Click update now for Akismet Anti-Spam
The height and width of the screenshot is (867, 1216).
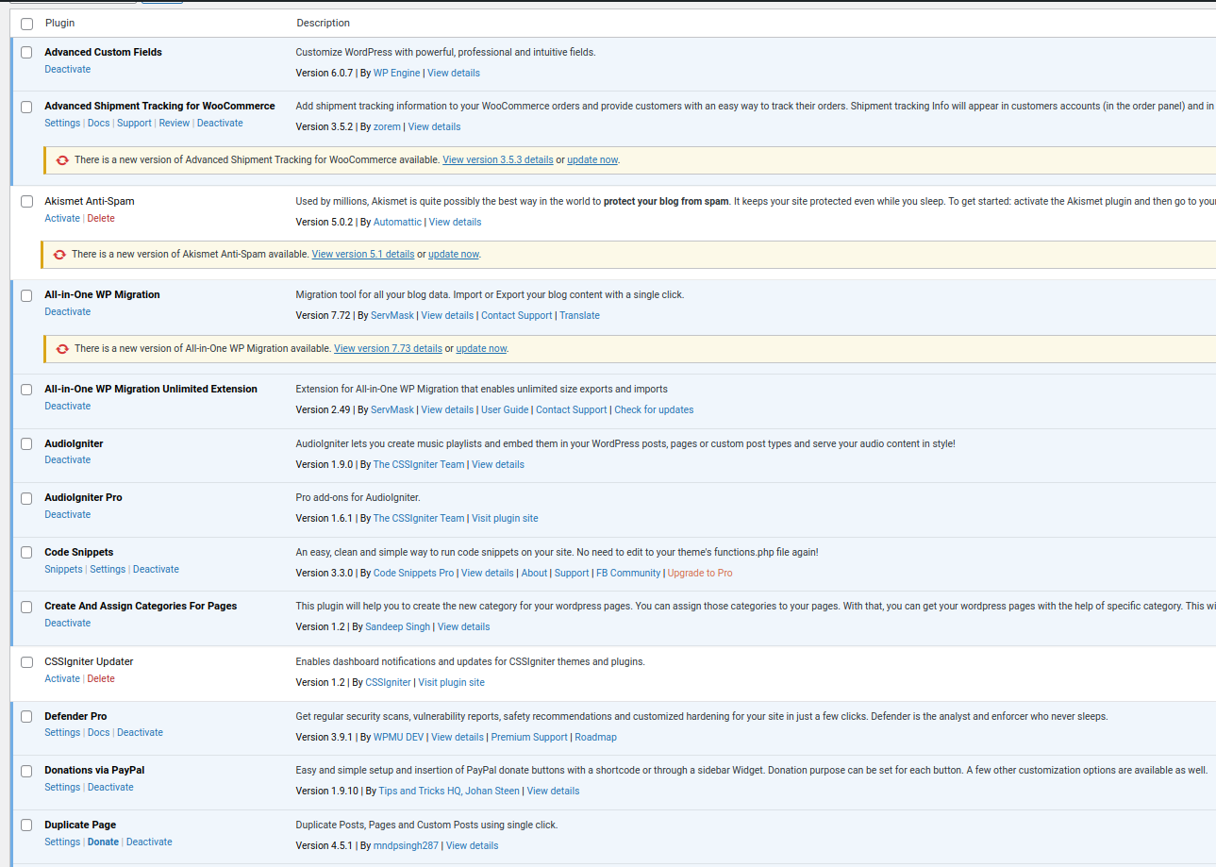tap(454, 255)
